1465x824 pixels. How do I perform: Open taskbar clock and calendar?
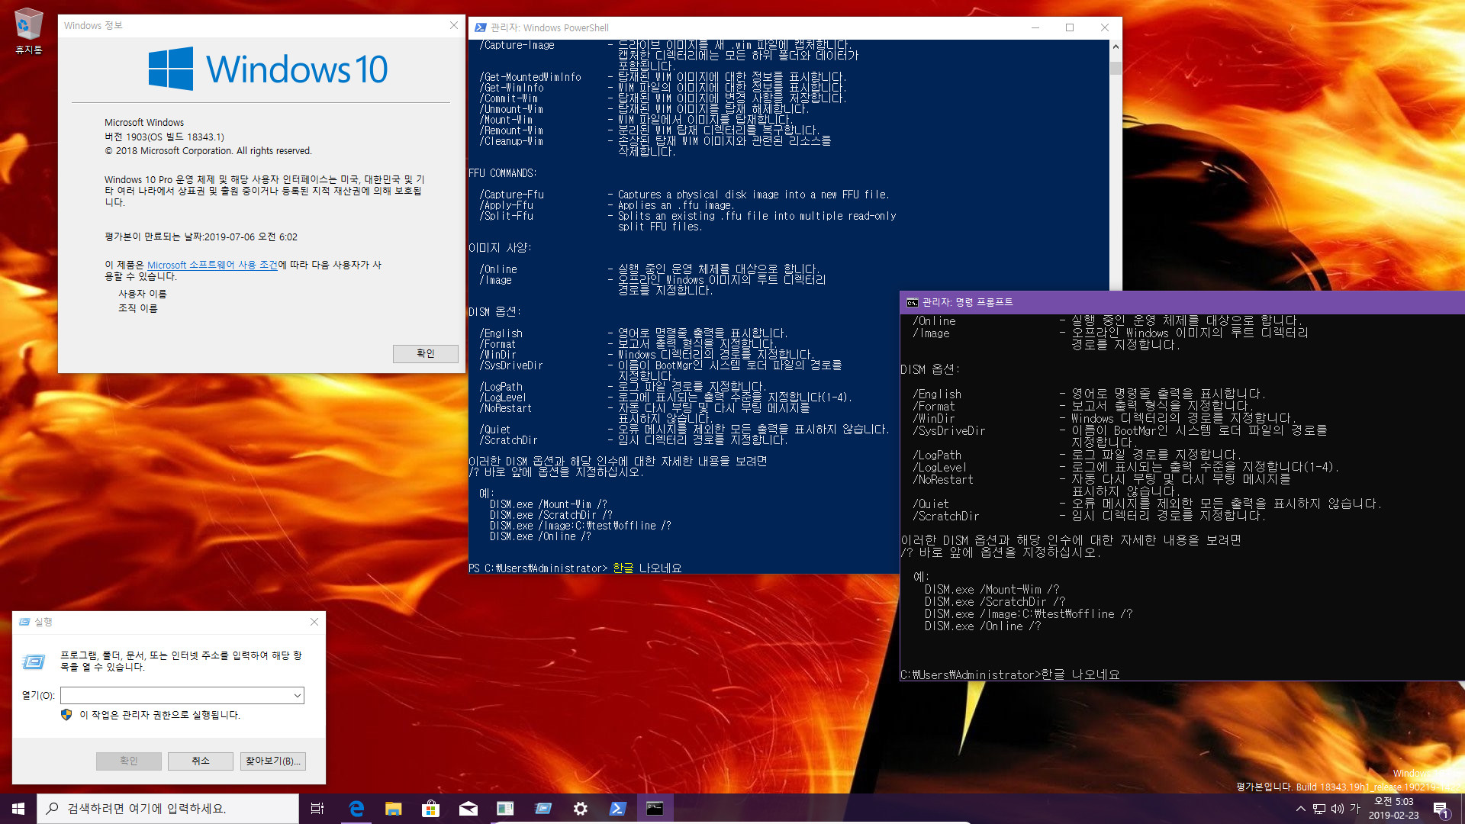click(x=1393, y=809)
